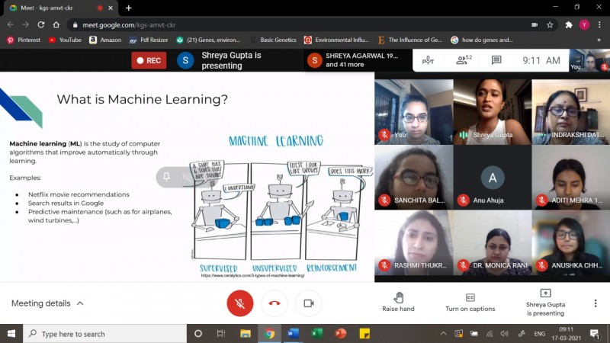The width and height of the screenshot is (610, 343).
Task: Click the 'You' self-view thumbnail at top right
Action: [589, 60]
